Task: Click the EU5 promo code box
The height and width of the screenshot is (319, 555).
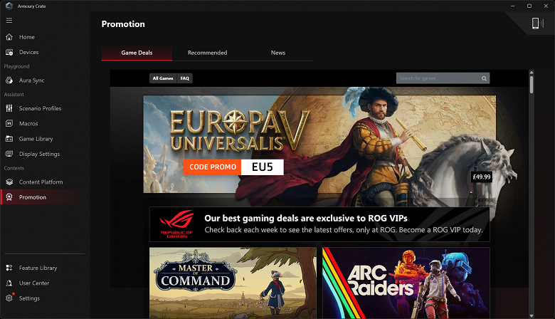Action: pos(263,167)
